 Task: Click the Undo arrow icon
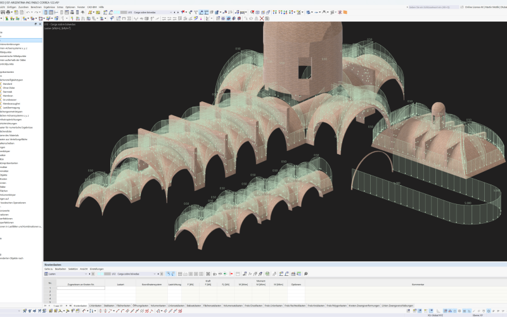pyautogui.click(x=28, y=12)
